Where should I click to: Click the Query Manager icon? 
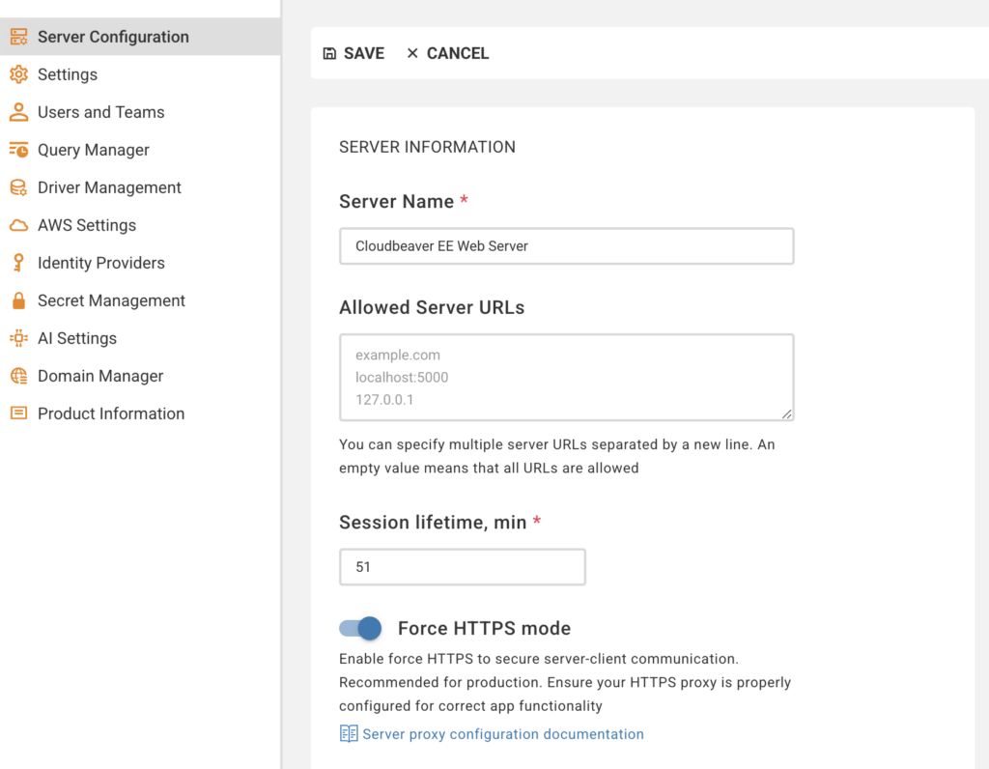(18, 150)
